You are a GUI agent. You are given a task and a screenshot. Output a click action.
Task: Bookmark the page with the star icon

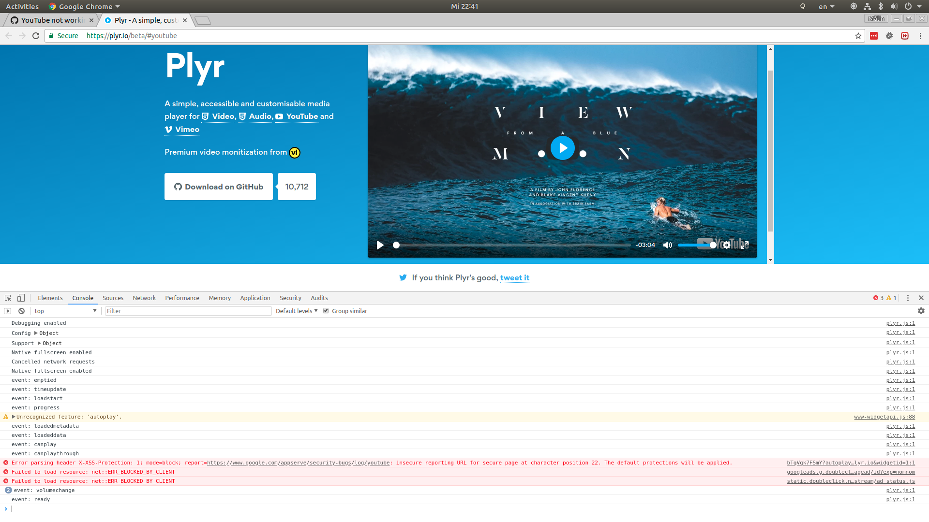[857, 35]
